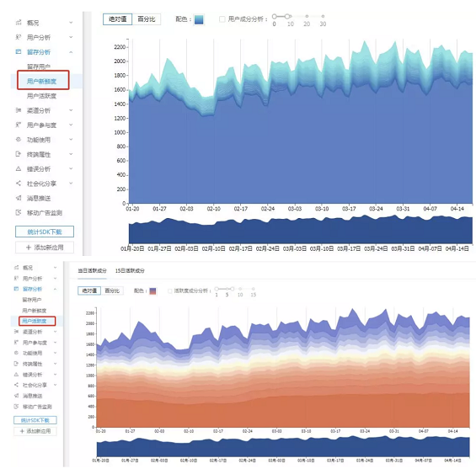The width and height of the screenshot is (476, 474).
Task: Click the 终端属性 device icon in upper sidebar
Action: (x=19, y=154)
